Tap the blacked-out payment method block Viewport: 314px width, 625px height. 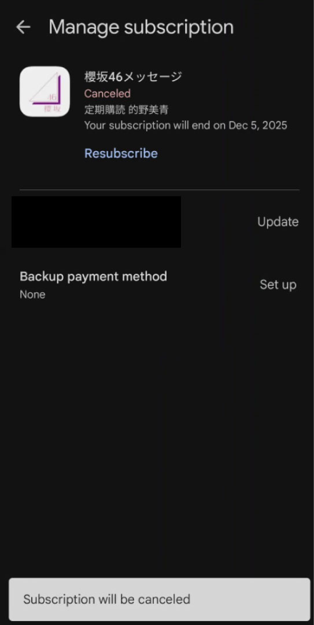pyautogui.click(x=96, y=222)
